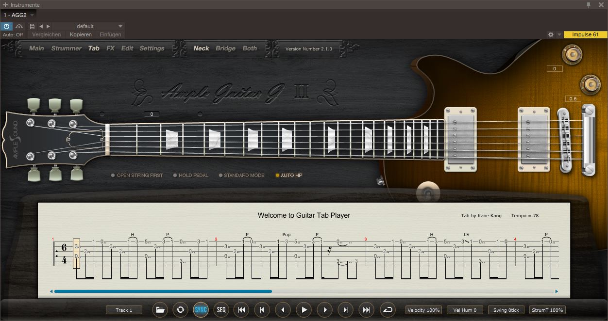Image resolution: width=608 pixels, height=321 pixels.
Task: Enable OPEN STRING FIRST option
Action: tap(137, 176)
